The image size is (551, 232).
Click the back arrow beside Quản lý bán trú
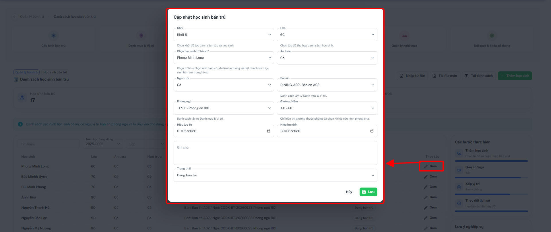pyautogui.click(x=15, y=17)
